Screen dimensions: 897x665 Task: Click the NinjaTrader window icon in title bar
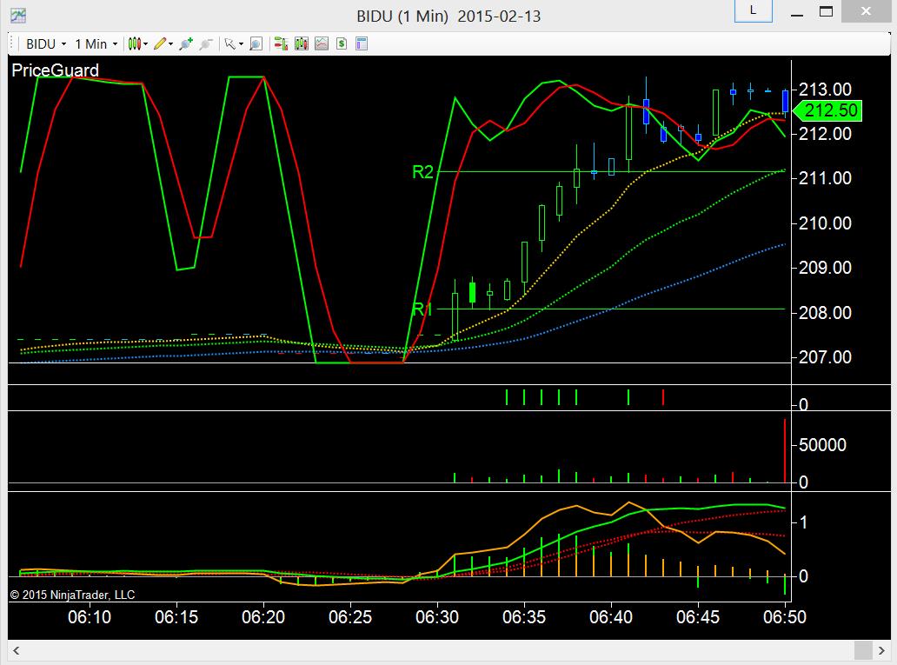pyautogui.click(x=18, y=16)
